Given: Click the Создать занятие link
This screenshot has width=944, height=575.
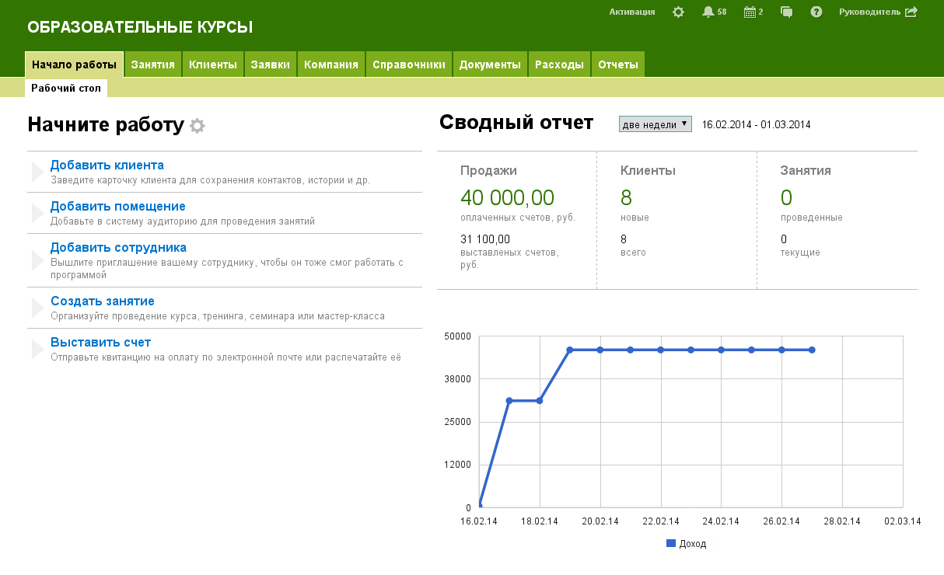Looking at the screenshot, I should (x=102, y=301).
